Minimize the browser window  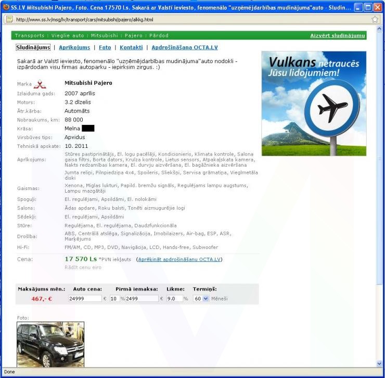(357, 6)
